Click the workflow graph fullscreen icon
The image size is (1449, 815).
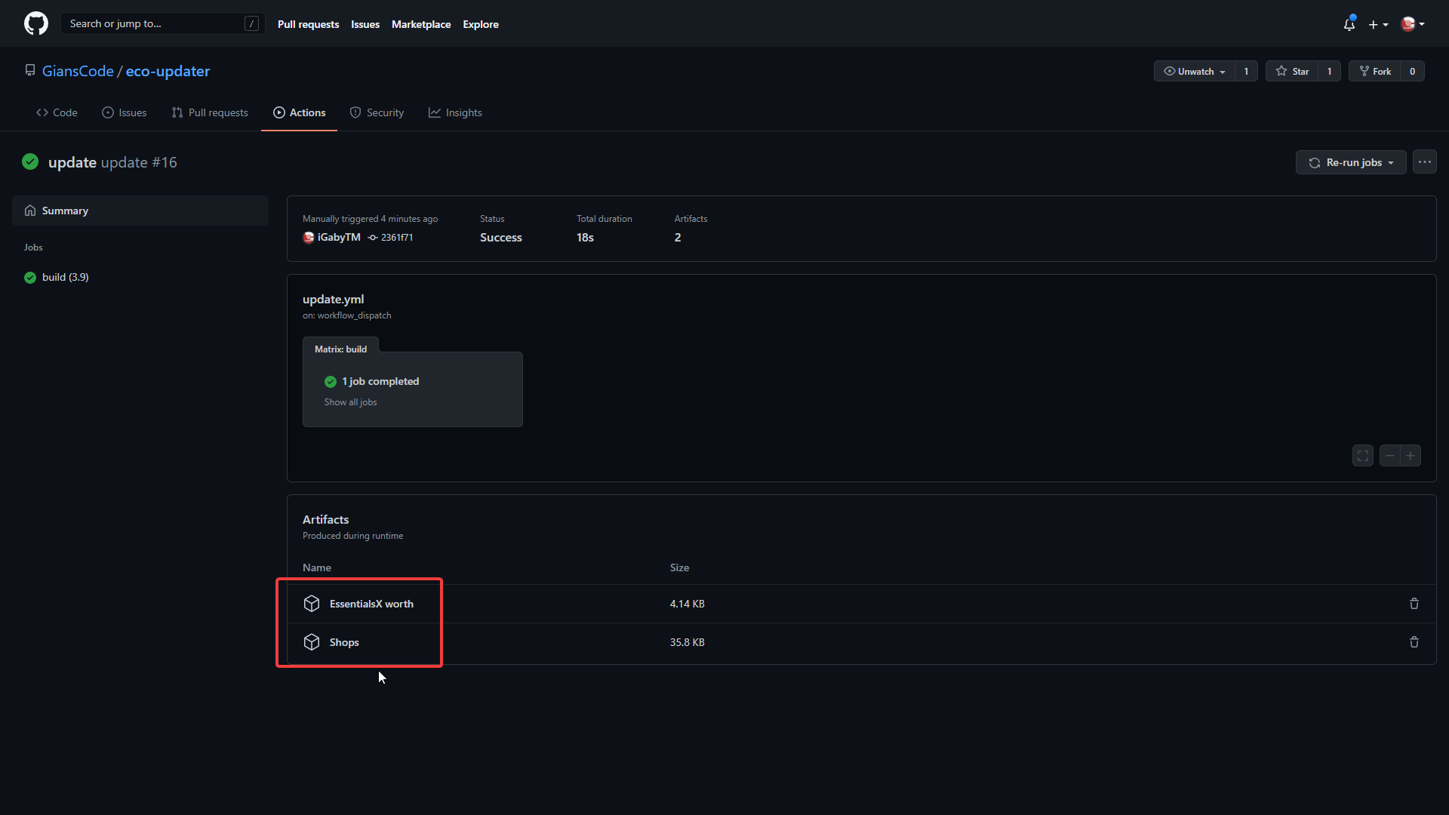click(1362, 456)
